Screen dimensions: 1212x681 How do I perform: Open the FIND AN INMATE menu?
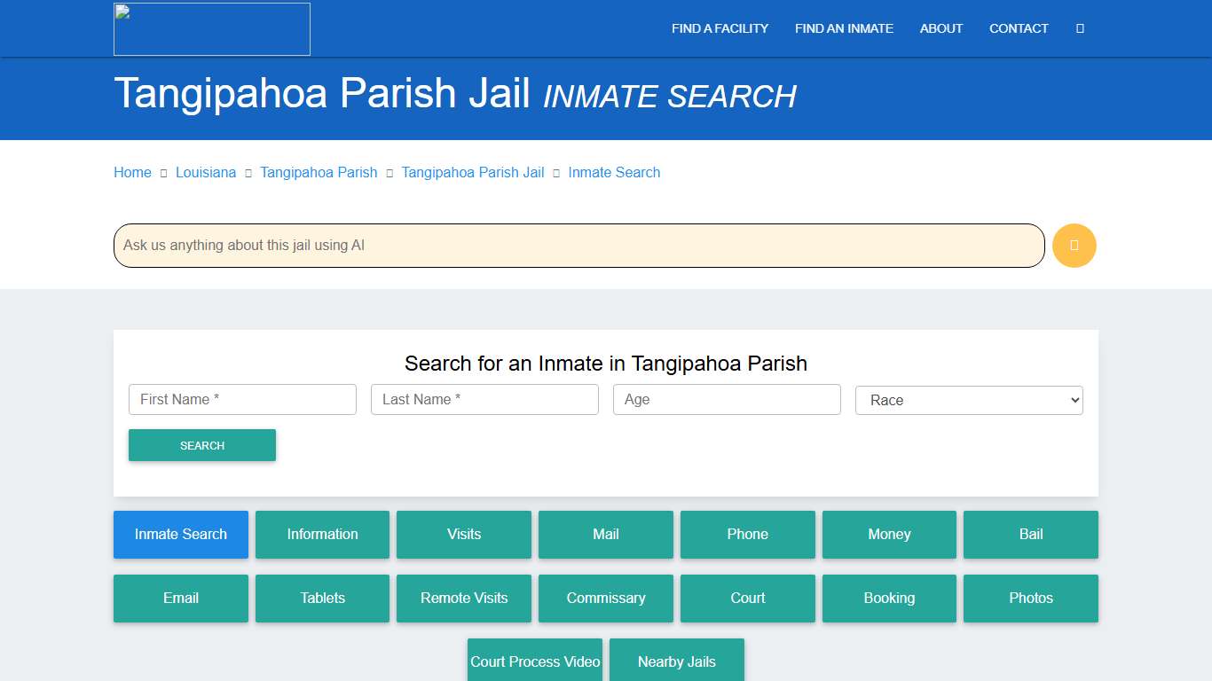click(x=843, y=28)
